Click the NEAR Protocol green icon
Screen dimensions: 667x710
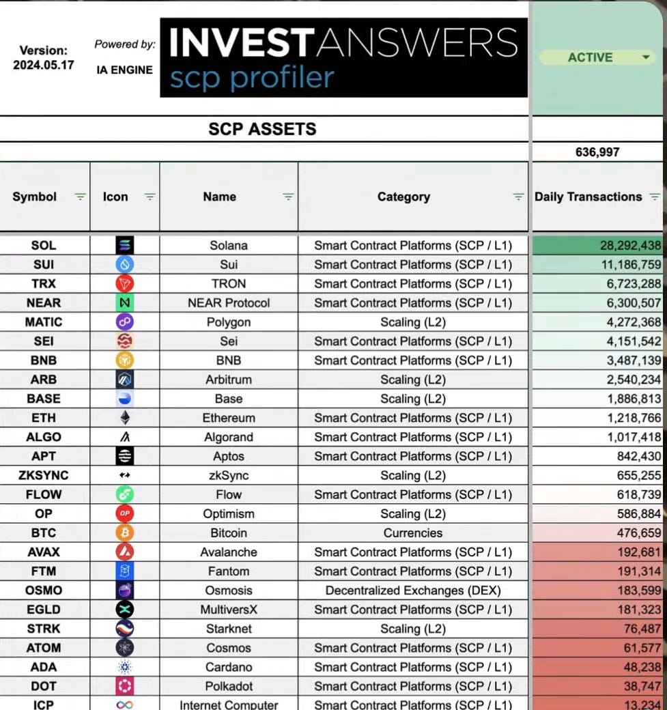[125, 302]
